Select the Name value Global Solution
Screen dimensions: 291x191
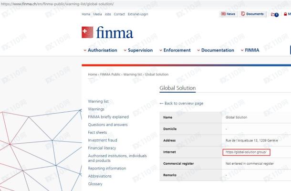(237, 117)
